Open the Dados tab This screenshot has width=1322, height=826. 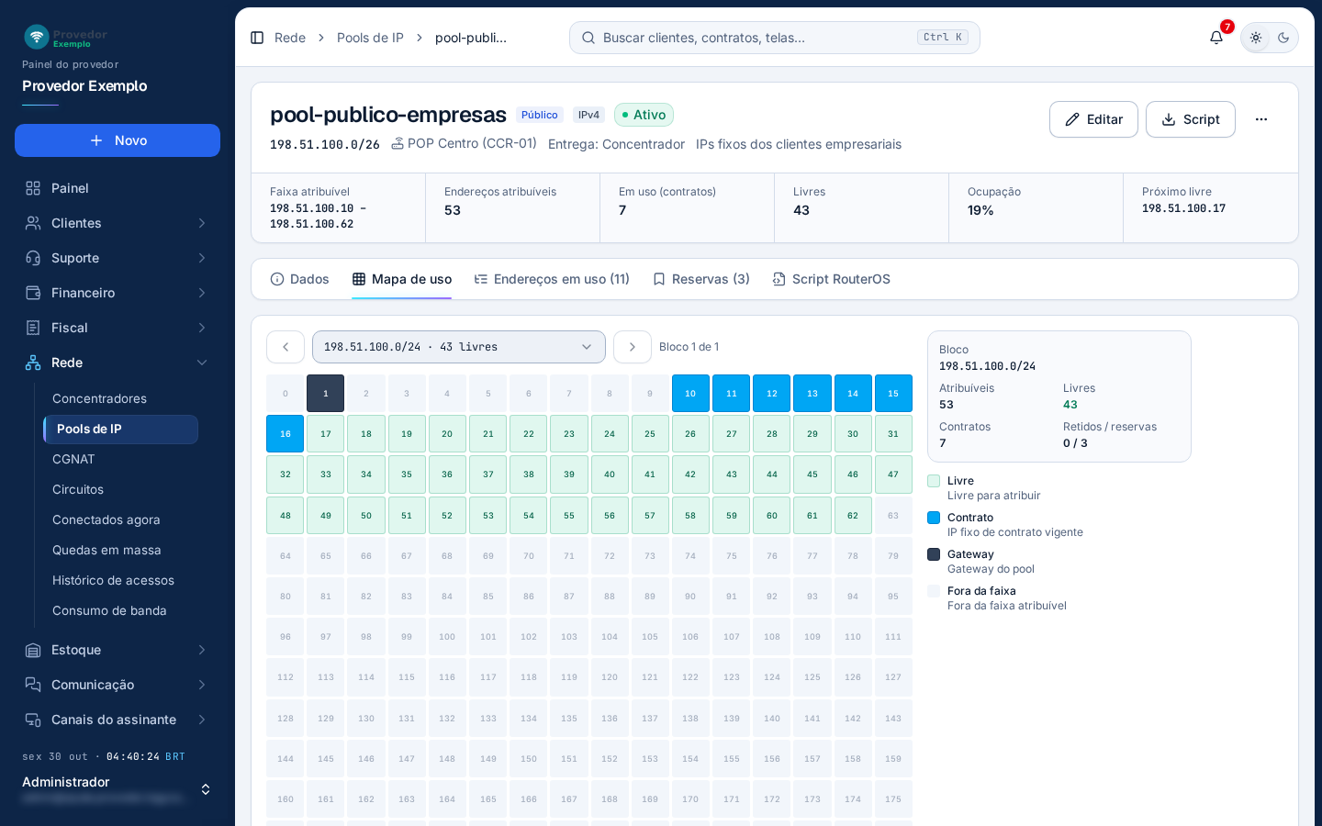click(x=299, y=279)
